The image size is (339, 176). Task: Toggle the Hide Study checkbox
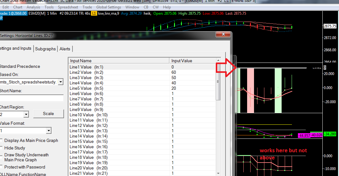pyautogui.click(x=1, y=148)
